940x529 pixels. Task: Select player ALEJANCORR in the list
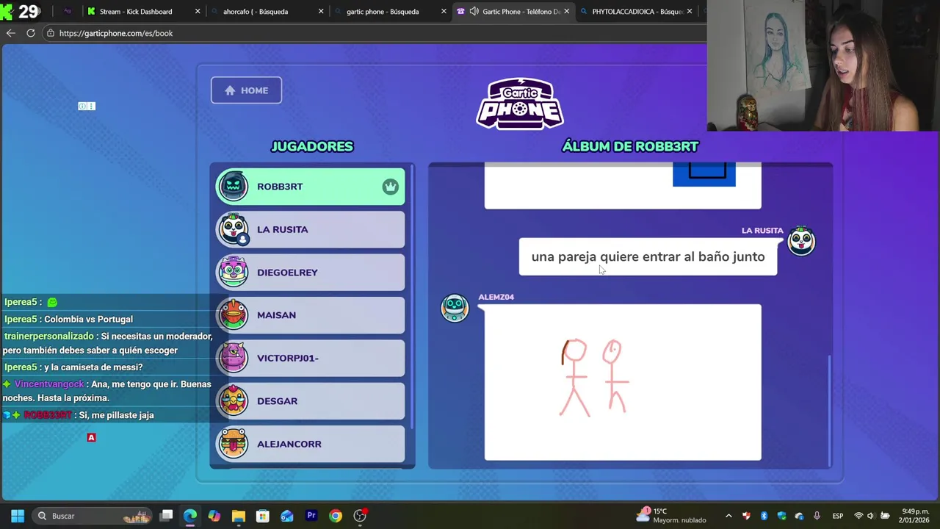tap(310, 444)
